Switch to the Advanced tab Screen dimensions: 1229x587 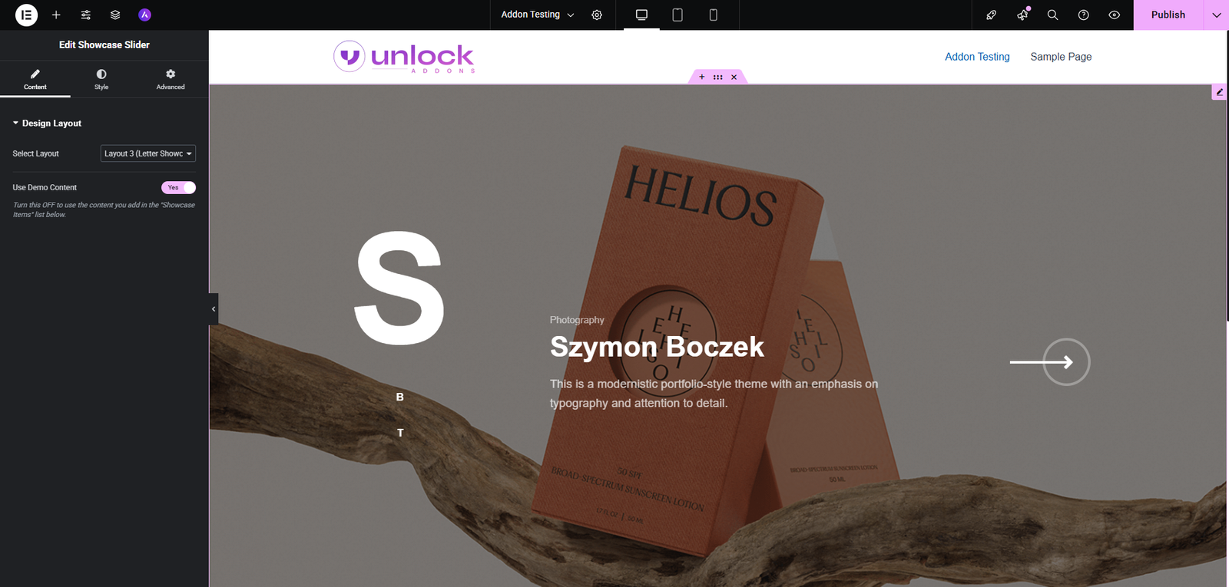(x=171, y=79)
